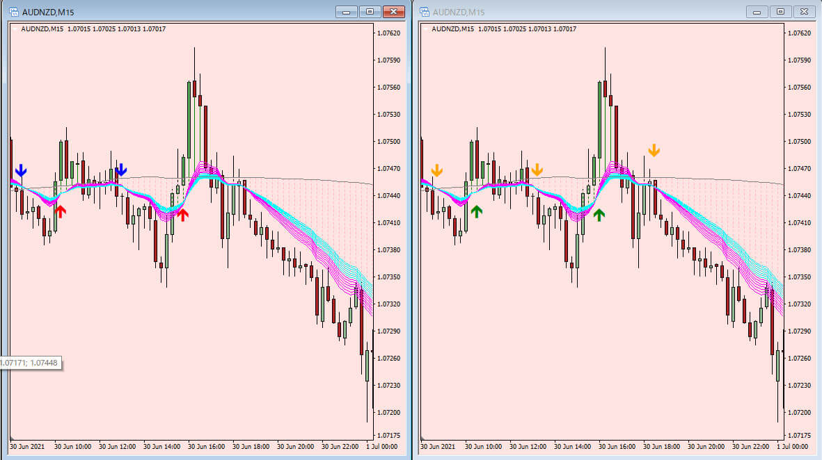This screenshot has width=822, height=460.
Task: Click the coordinate tooltip reading 1.07171; 1.07448
Action: click(x=31, y=363)
